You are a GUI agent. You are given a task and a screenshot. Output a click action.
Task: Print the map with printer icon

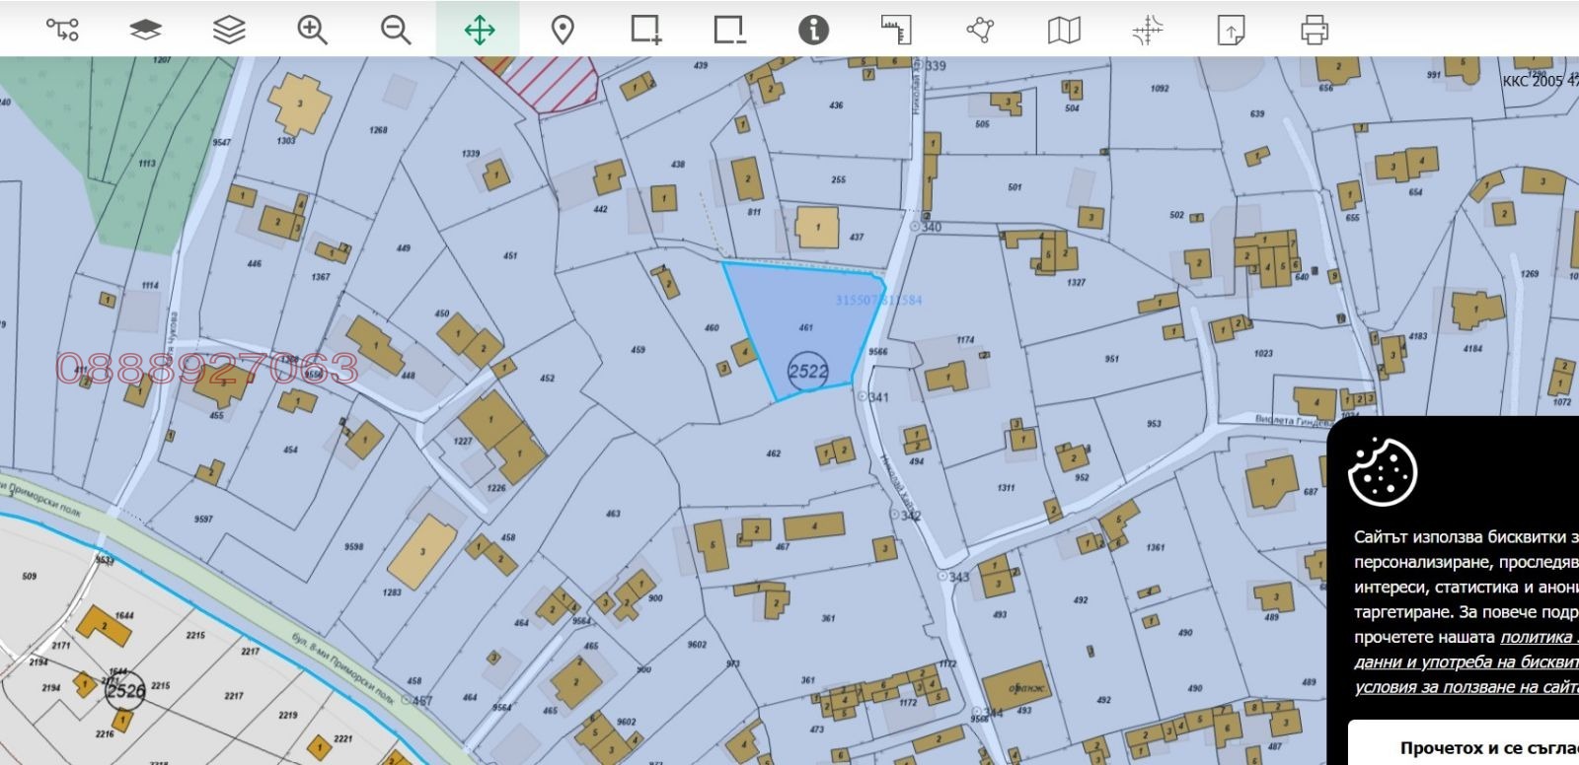pyautogui.click(x=1314, y=30)
